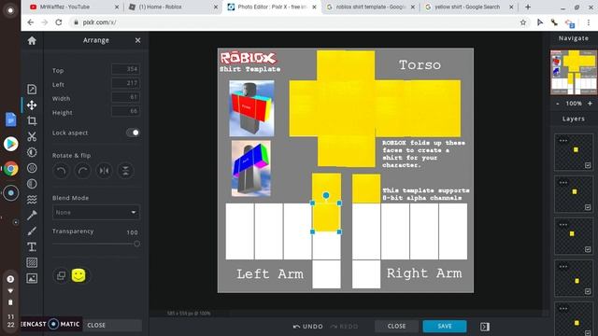
Task: Click the Chrome shelf icon
Action: point(10,168)
